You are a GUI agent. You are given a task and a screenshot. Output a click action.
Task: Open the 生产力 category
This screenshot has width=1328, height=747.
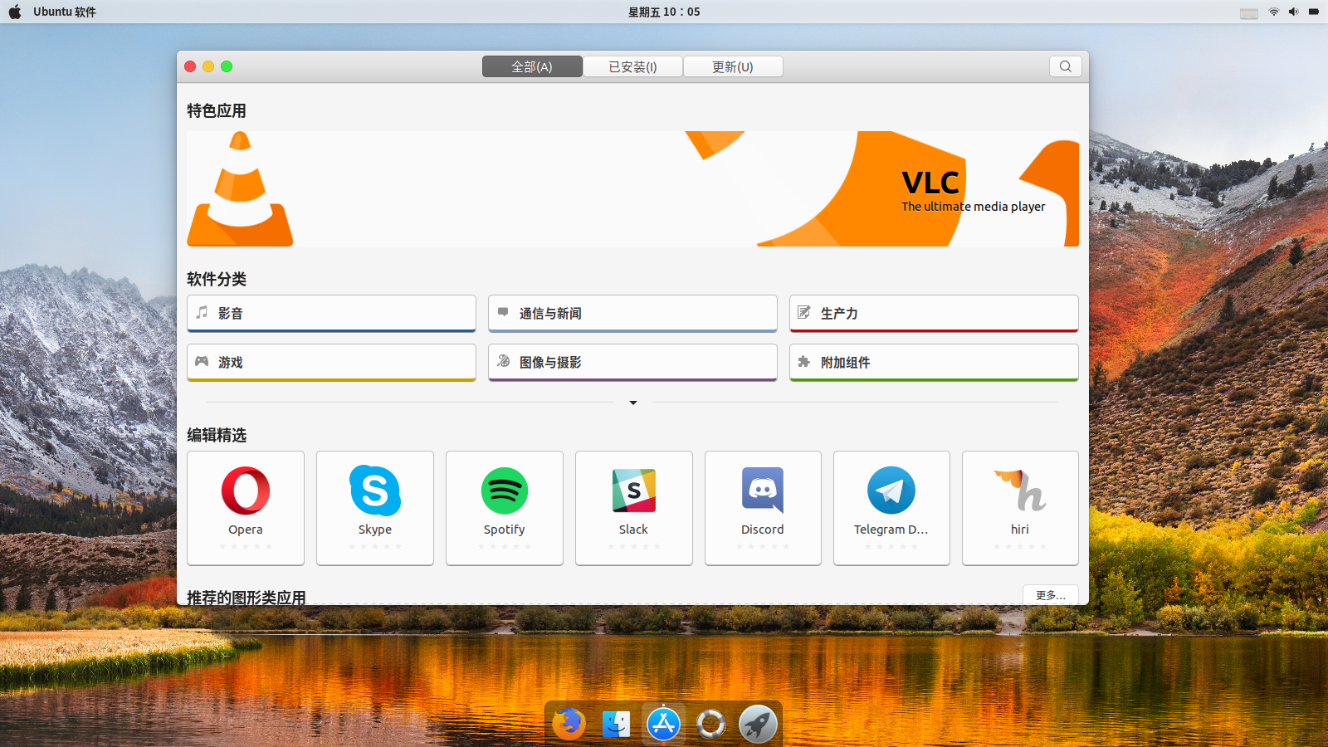coord(934,314)
